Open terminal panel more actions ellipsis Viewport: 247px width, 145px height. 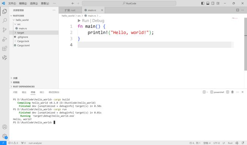click(237, 92)
